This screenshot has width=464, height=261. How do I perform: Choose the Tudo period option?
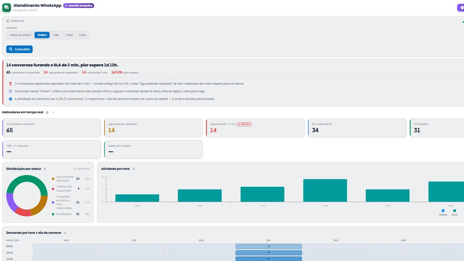pyautogui.click(x=82, y=35)
